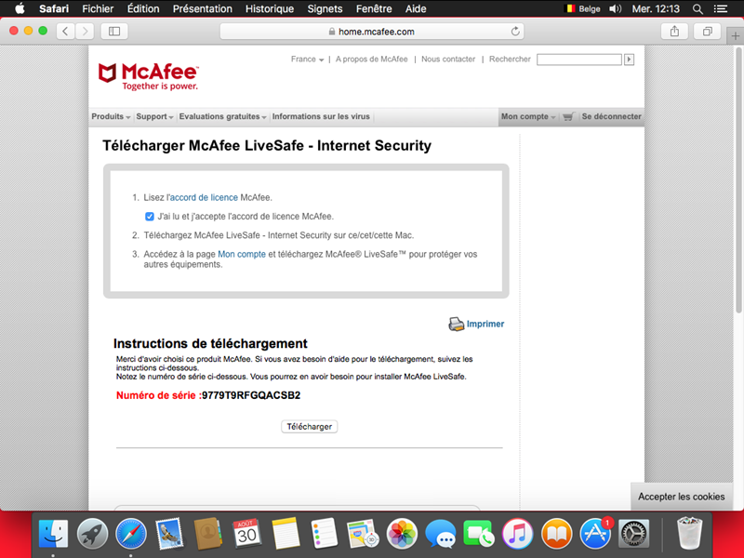Open Nous contacter link

click(x=448, y=60)
